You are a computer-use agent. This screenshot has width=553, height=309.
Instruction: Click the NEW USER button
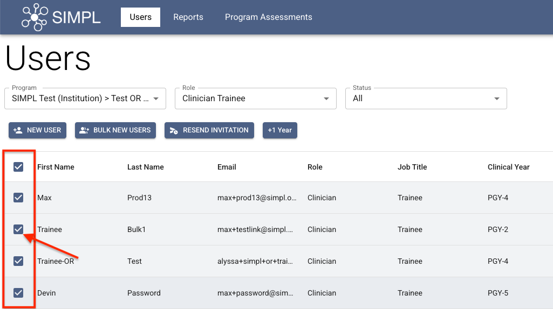click(x=37, y=130)
